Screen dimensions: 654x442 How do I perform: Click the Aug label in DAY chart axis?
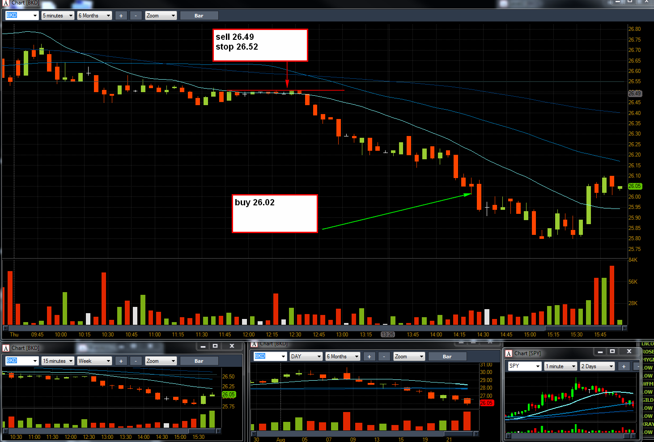[280, 439]
